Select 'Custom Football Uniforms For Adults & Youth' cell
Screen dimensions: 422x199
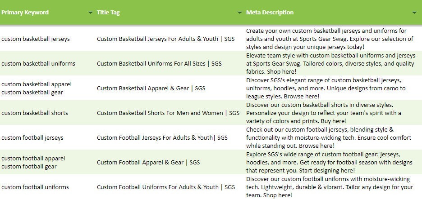point(170,187)
